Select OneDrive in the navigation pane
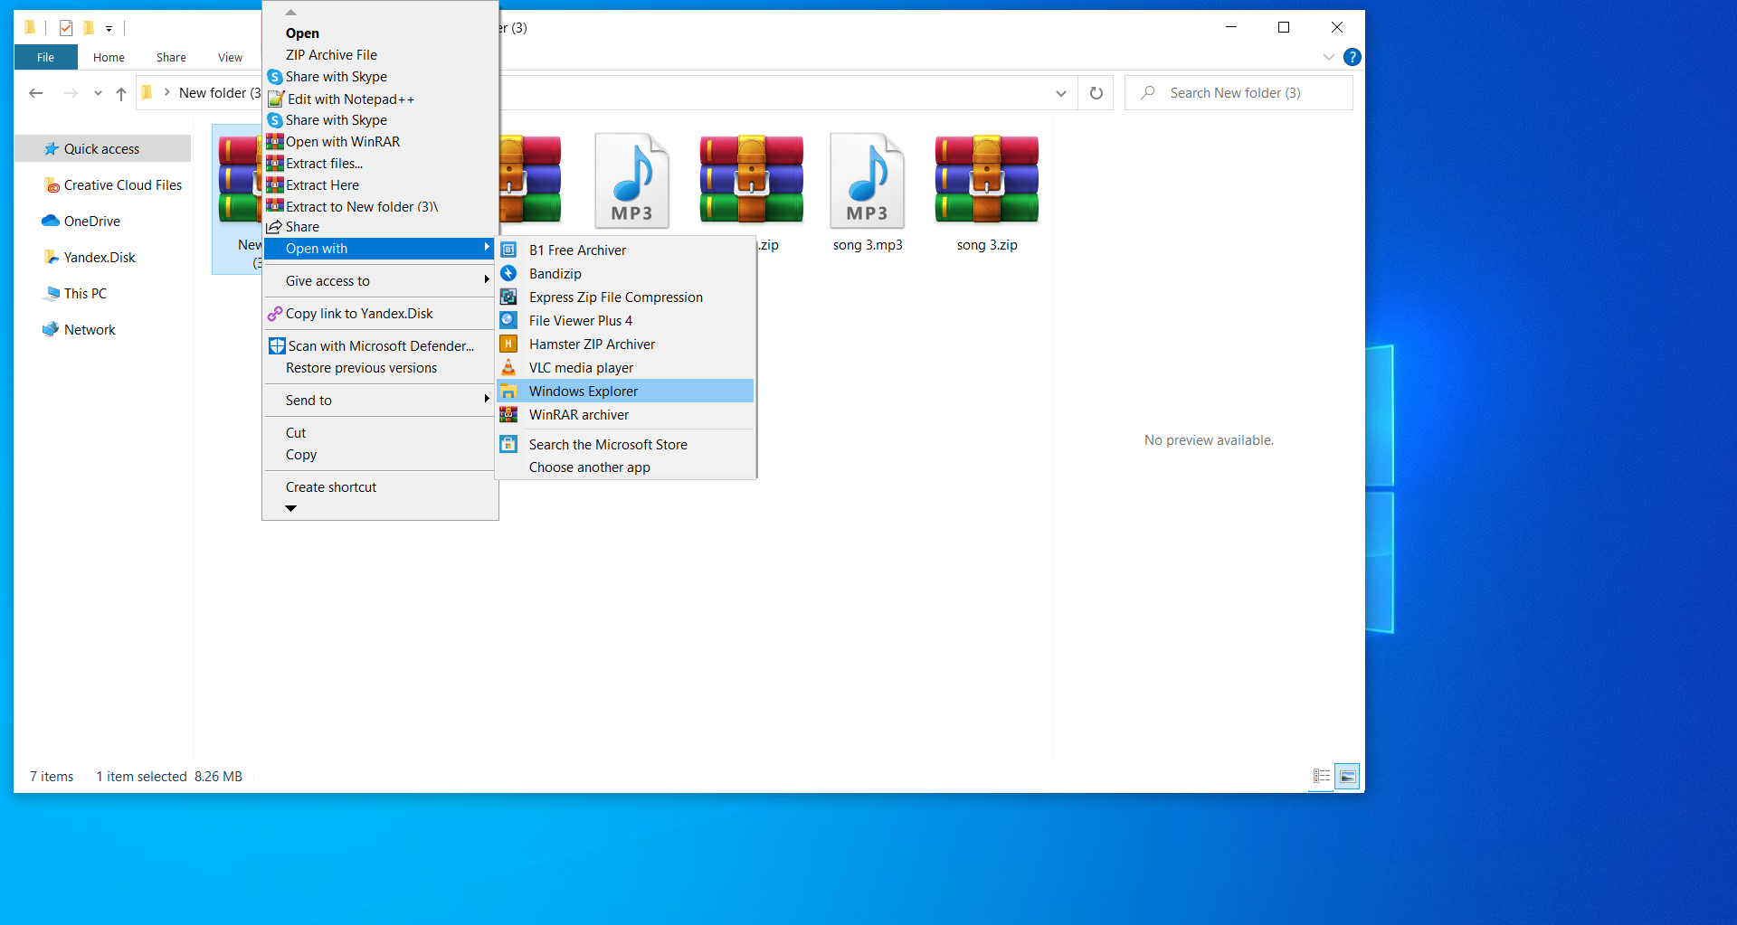 [91, 222]
